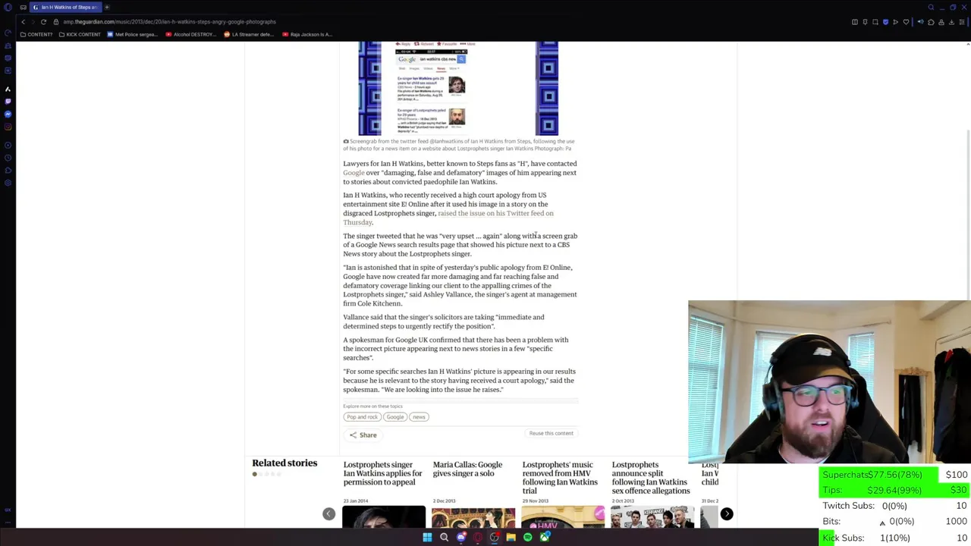Take a snapshot with the capture icon
Screen dimensions: 971x546
pos(875,22)
